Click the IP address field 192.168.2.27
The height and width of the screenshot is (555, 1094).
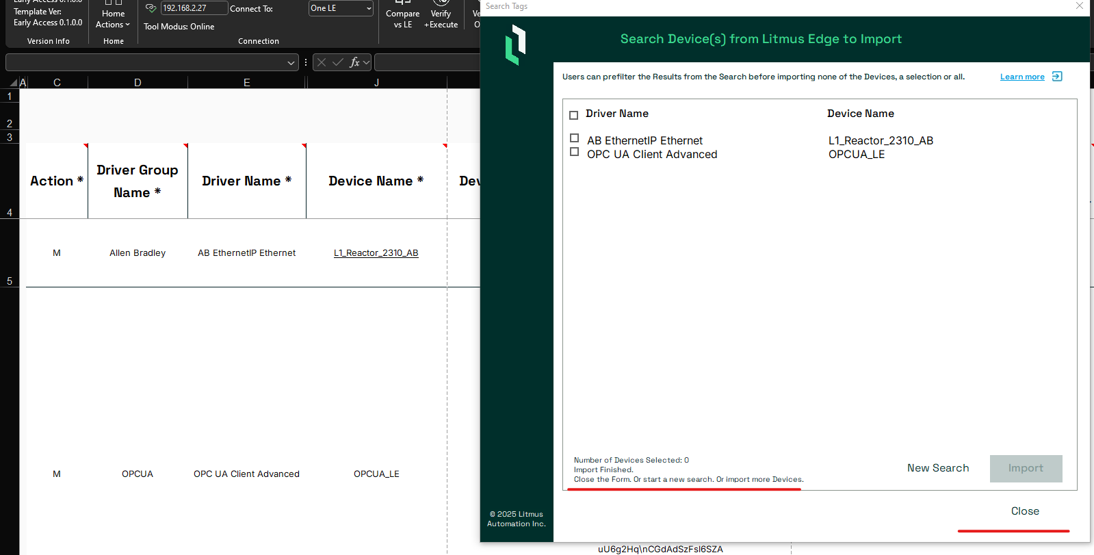point(194,8)
